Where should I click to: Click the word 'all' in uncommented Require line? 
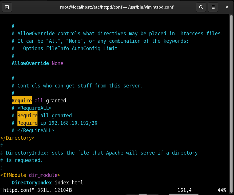(39, 101)
